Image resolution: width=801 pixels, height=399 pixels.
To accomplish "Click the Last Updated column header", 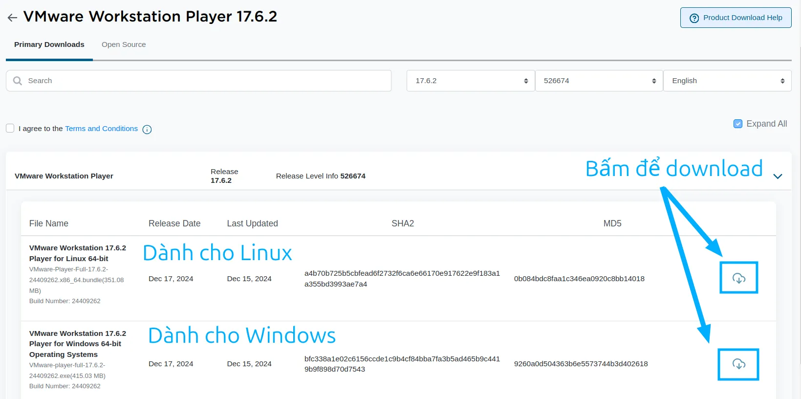I will [x=252, y=223].
